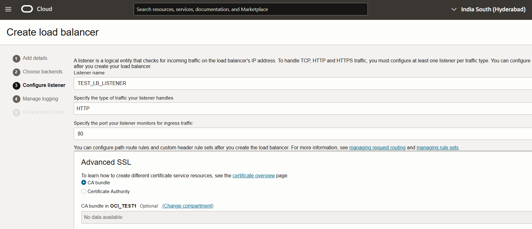Go to the Manage logging step
Screen dimensions: 532x229
(40, 99)
